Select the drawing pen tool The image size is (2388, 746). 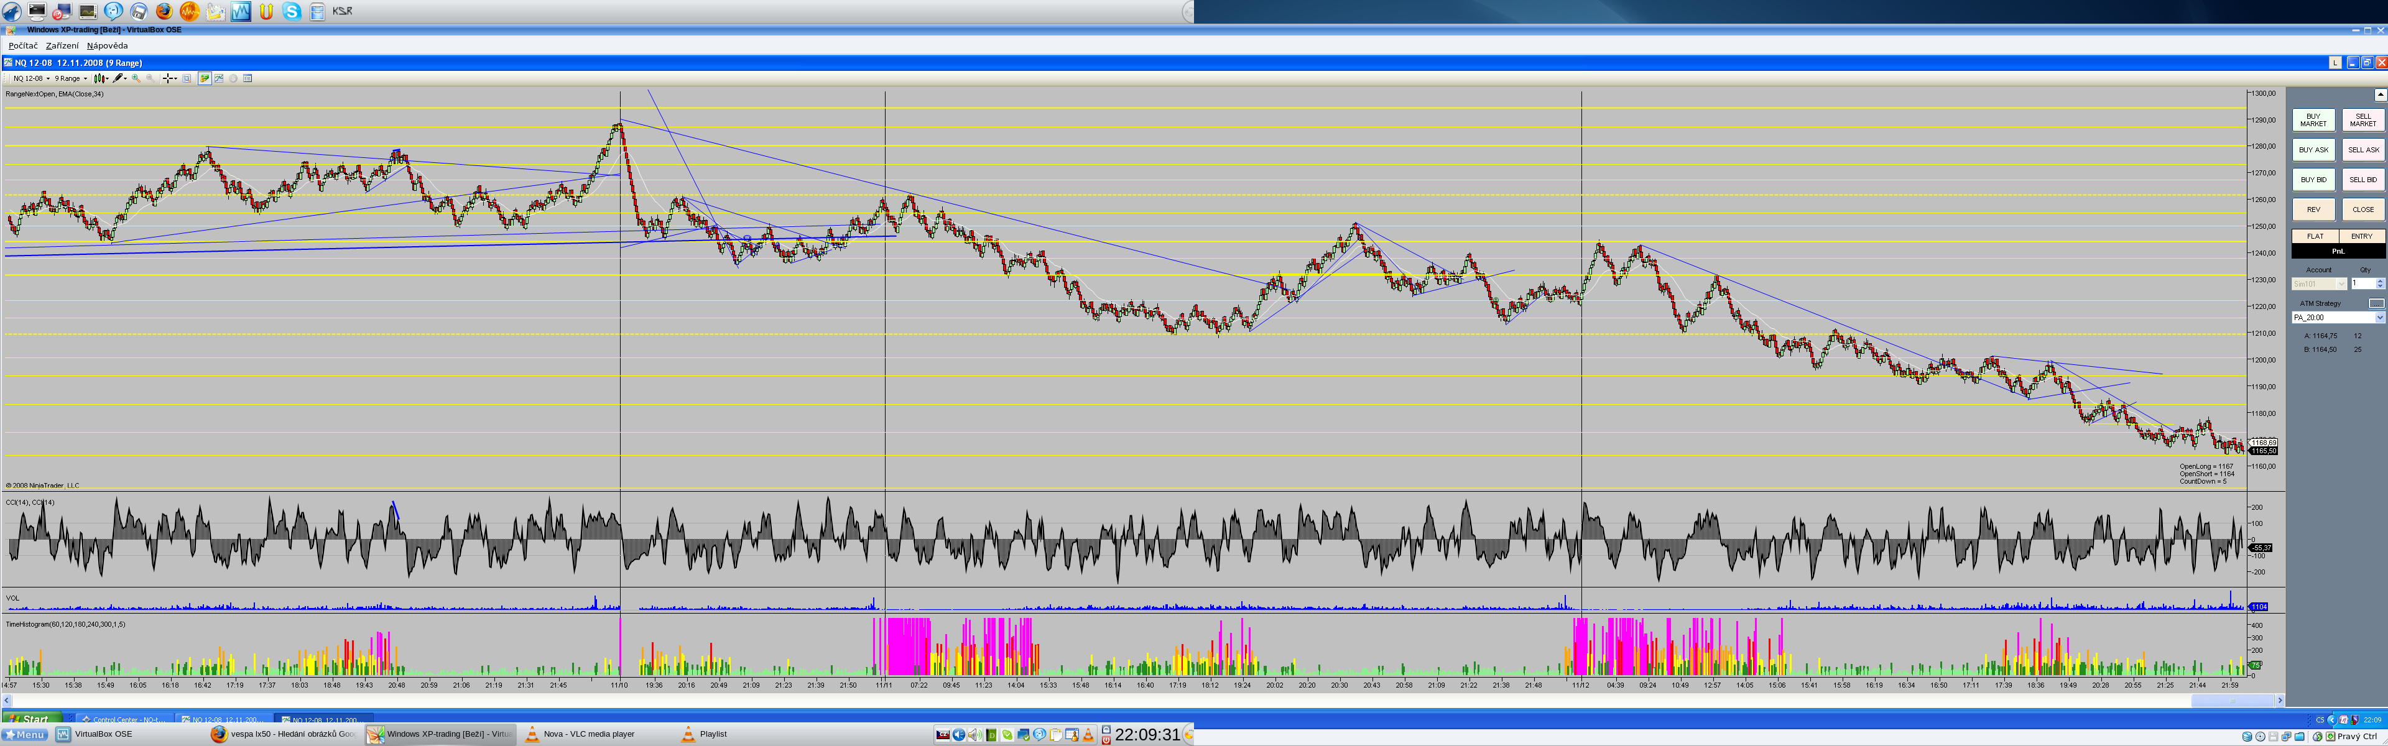[x=118, y=79]
